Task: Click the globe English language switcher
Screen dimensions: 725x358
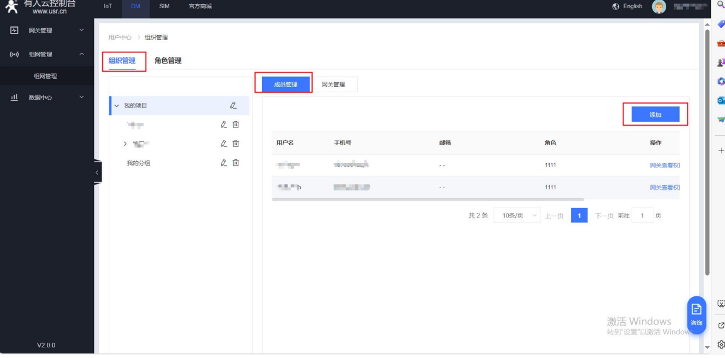Action: tap(627, 6)
